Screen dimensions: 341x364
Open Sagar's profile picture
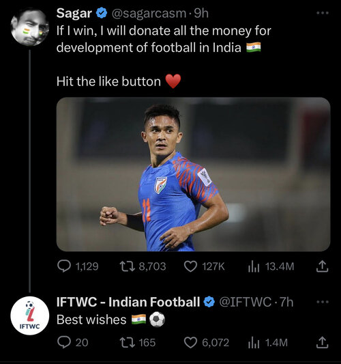pyautogui.click(x=30, y=27)
